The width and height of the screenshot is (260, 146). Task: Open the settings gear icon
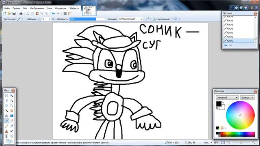point(251,8)
